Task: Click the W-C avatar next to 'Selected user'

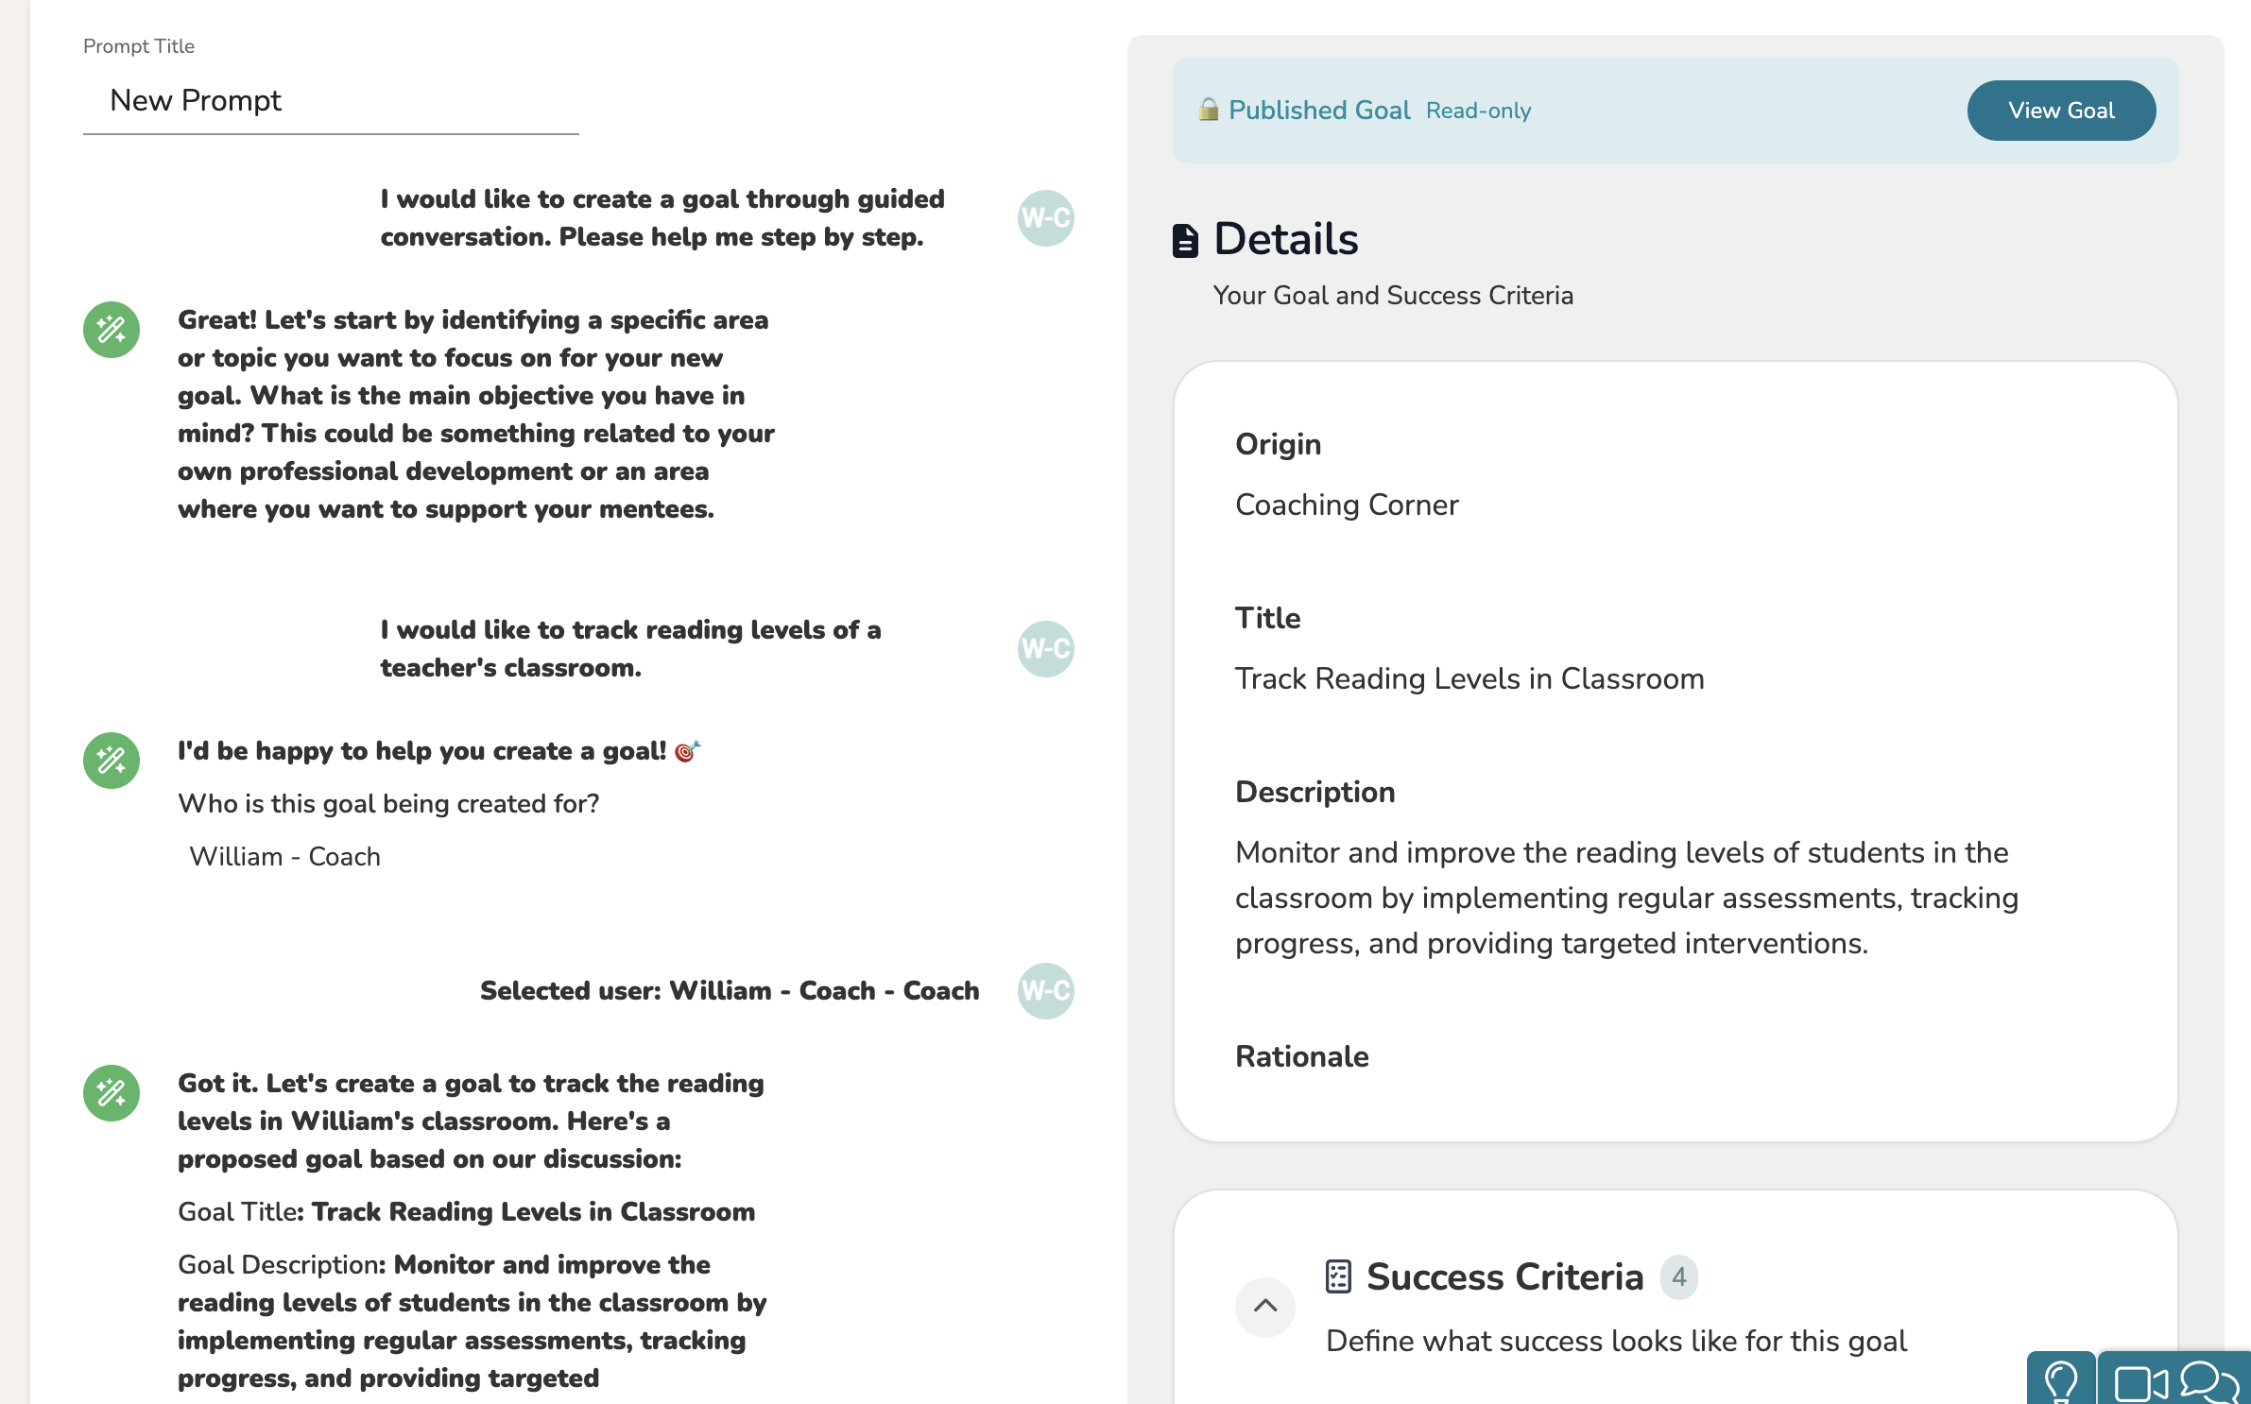Action: coord(1045,991)
